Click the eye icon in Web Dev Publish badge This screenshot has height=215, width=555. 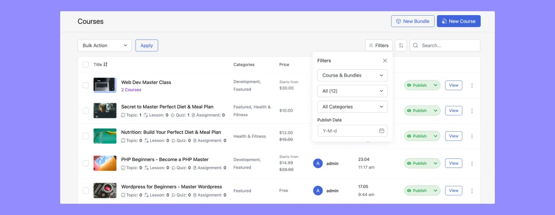point(409,85)
